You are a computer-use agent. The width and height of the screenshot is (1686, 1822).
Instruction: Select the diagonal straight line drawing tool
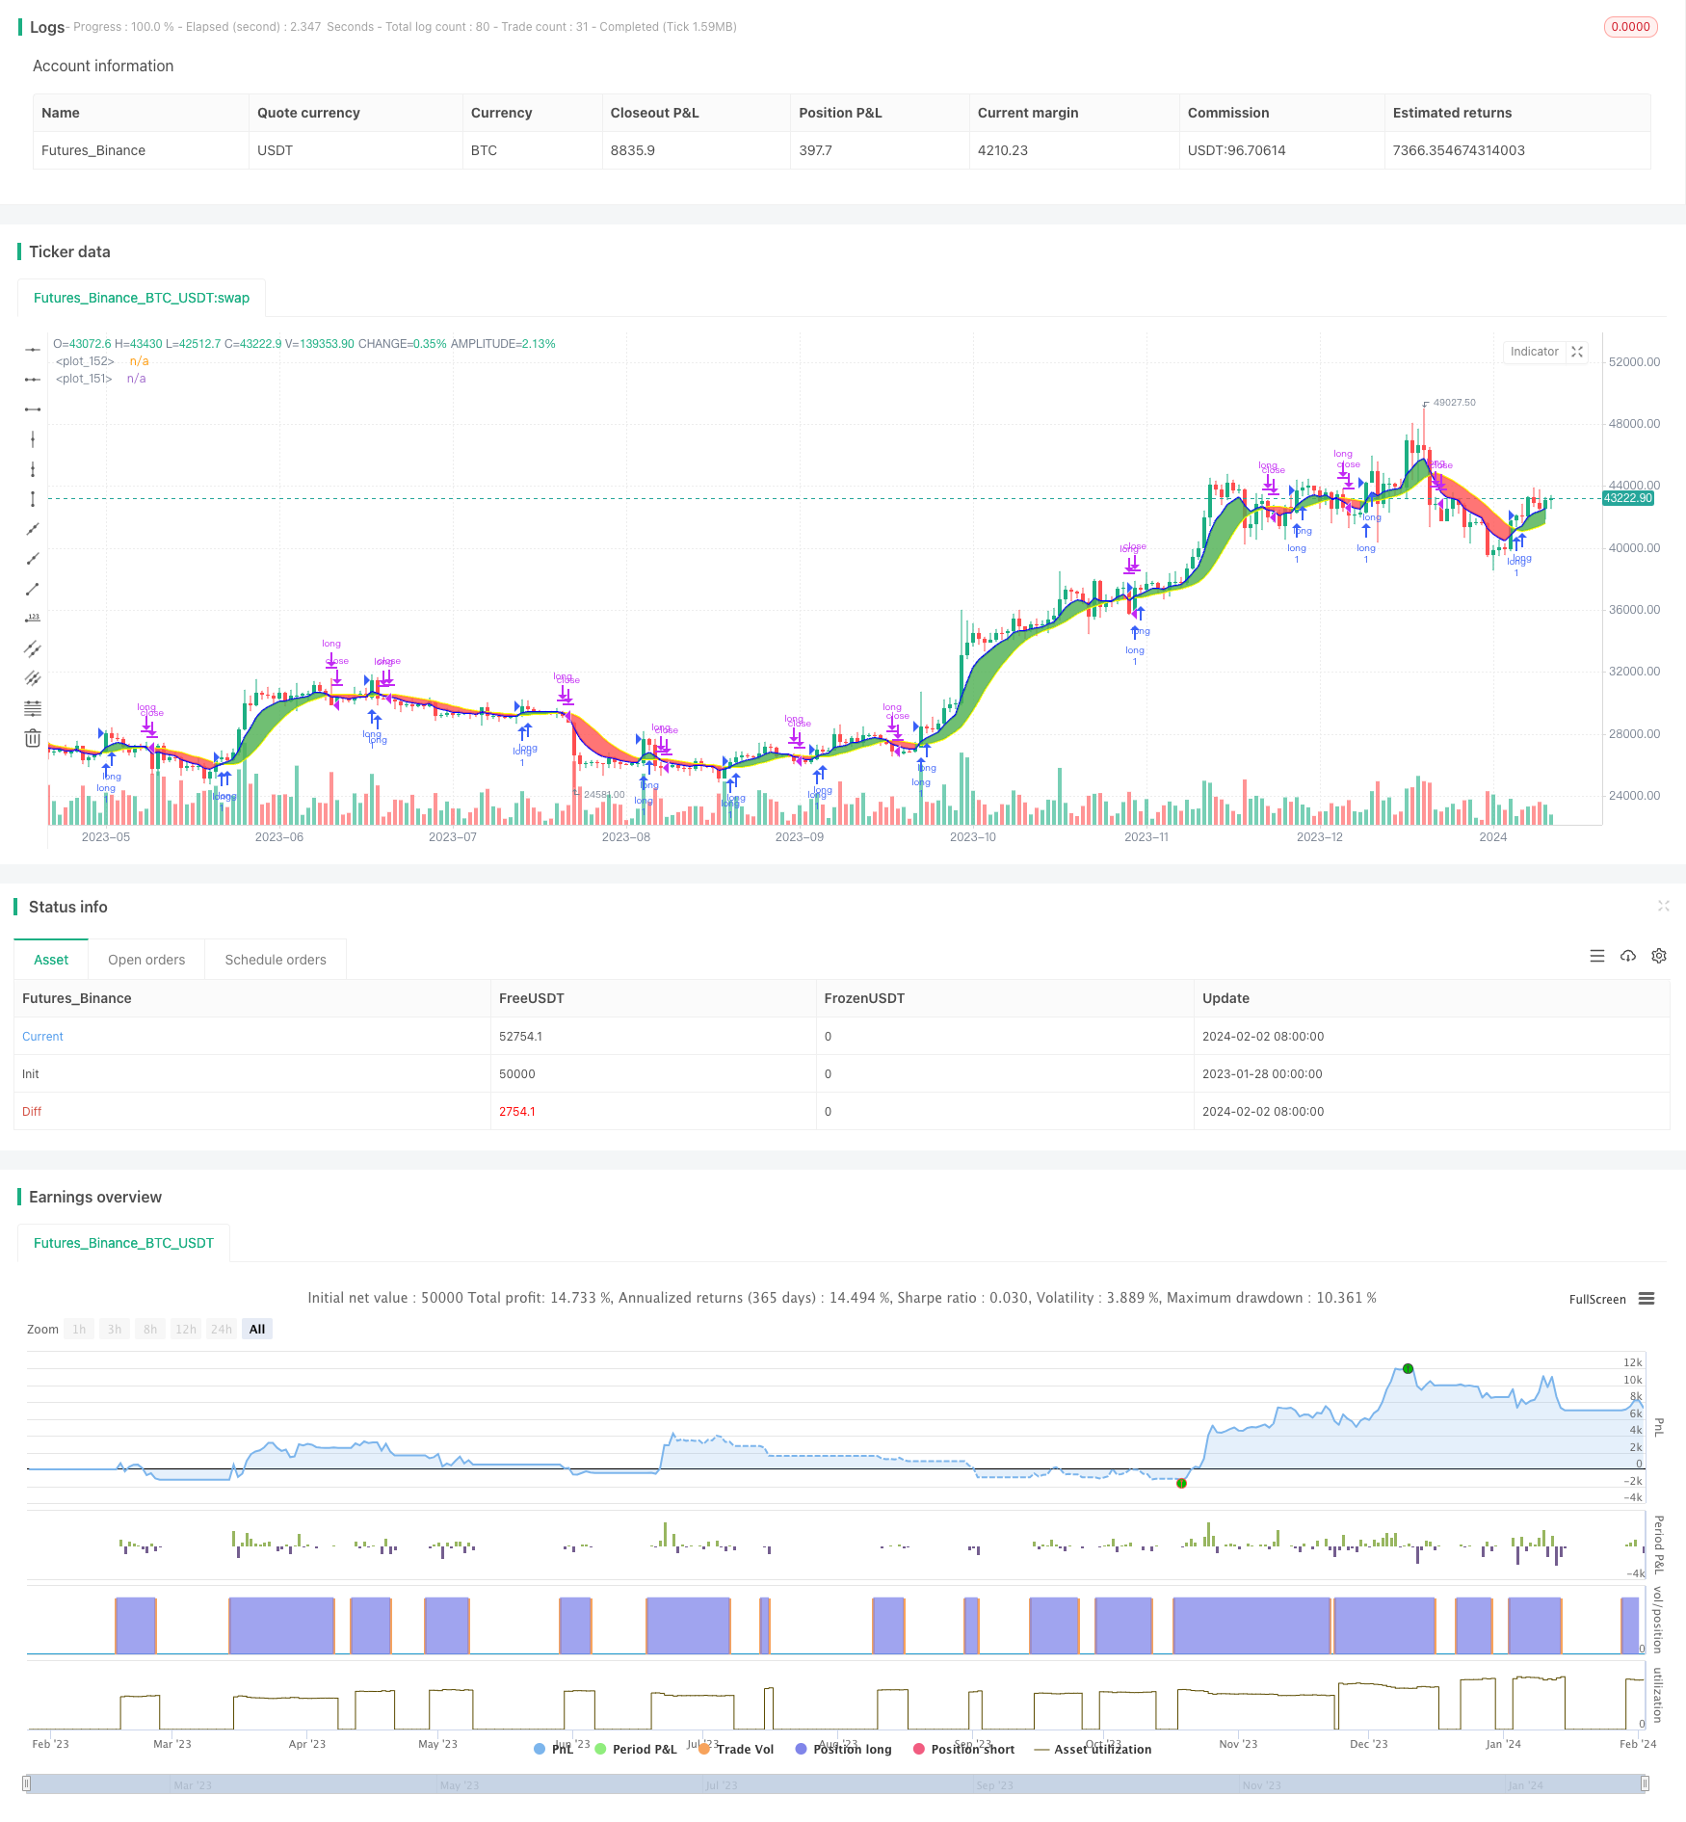click(x=33, y=529)
